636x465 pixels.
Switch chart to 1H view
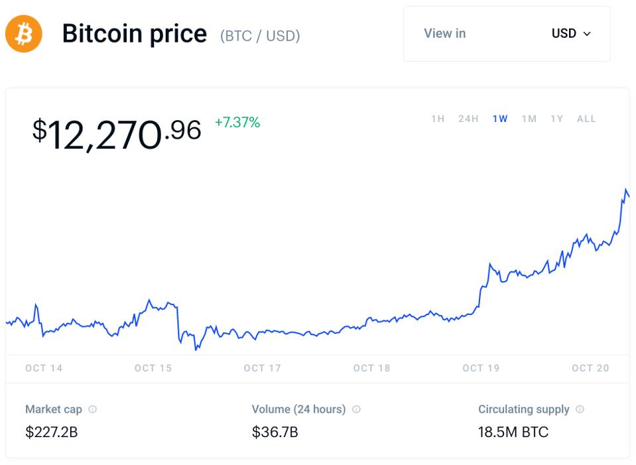(438, 119)
